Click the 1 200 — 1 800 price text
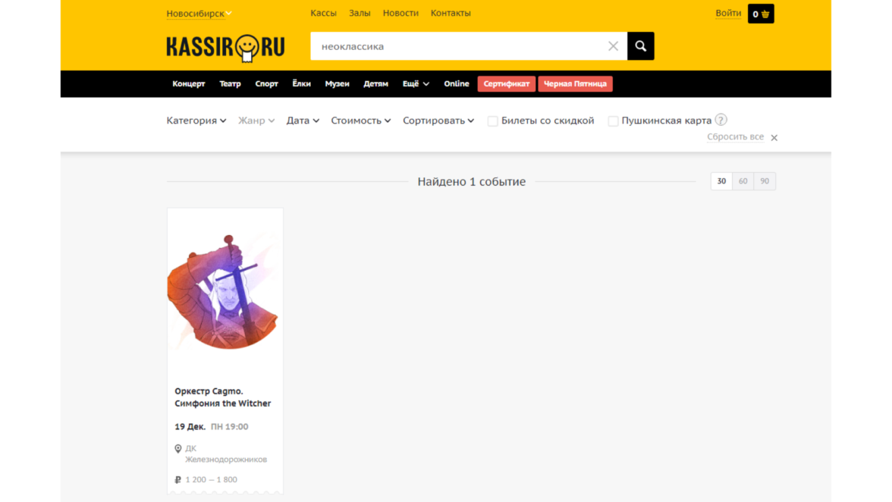The height and width of the screenshot is (502, 892). [x=211, y=480]
